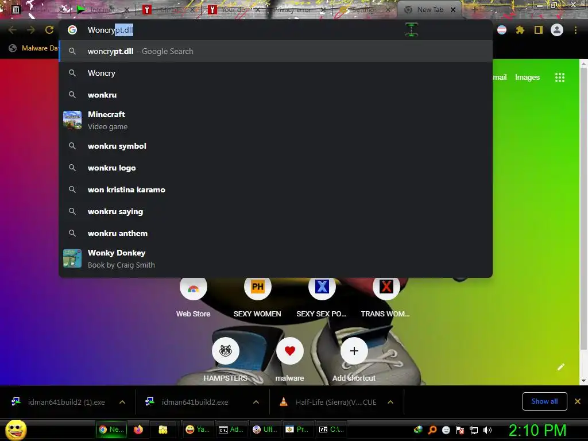Screen dimensions: 588x441
Task: Open the volume speaker tray icon
Action: point(487,430)
